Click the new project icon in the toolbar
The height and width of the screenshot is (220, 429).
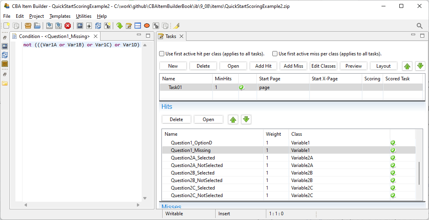point(6,26)
